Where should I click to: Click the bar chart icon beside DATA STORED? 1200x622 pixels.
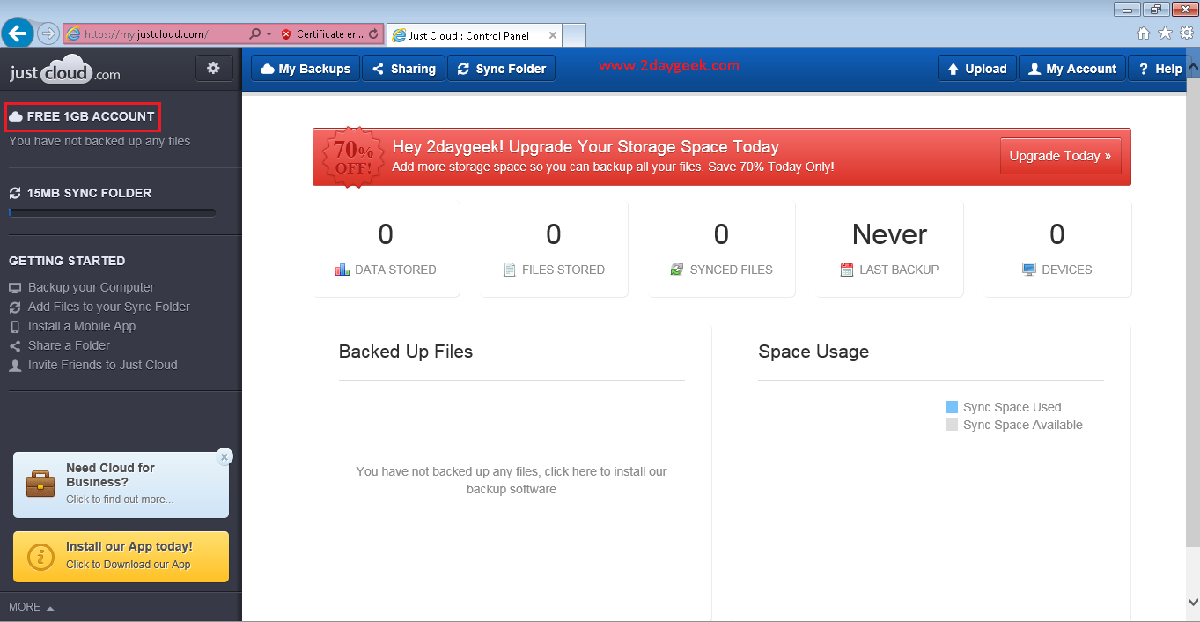342,270
